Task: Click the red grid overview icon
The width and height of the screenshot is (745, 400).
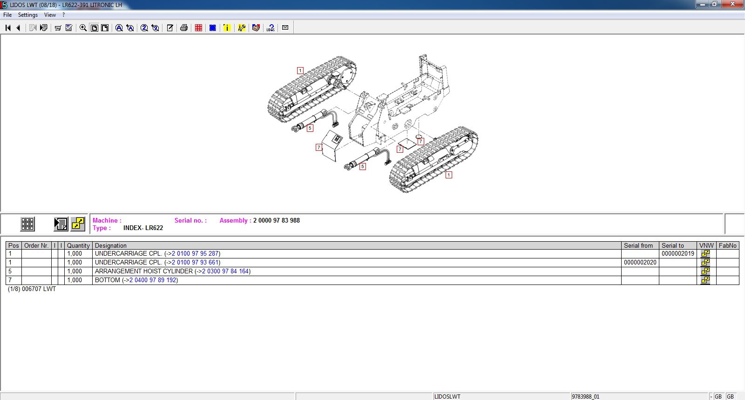Action: tap(198, 28)
